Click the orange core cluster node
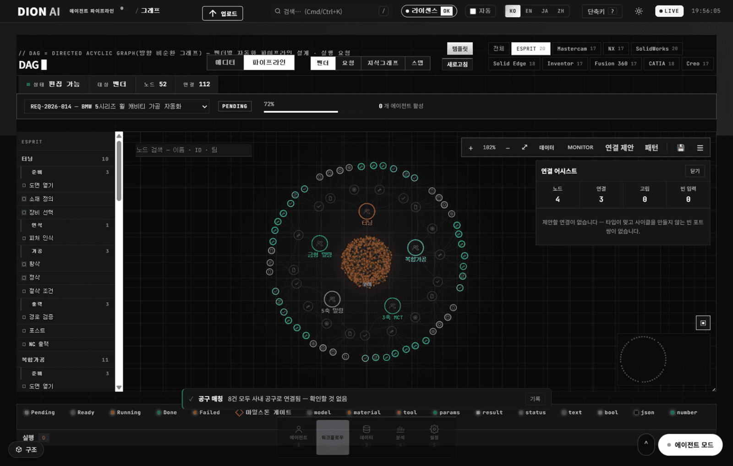733x466 pixels. [366, 261]
